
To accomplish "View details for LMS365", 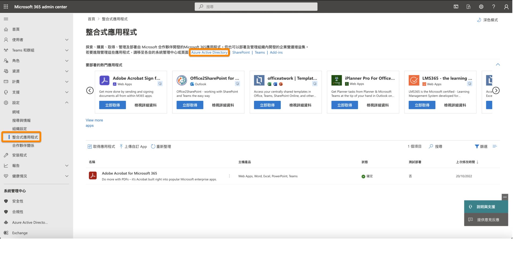I will [455, 105].
